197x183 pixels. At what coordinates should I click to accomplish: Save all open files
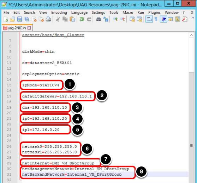(x=27, y=19)
